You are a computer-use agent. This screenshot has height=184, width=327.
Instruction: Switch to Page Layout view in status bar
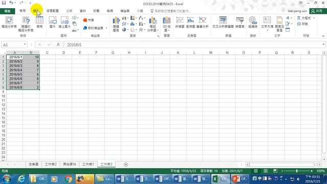click(x=266, y=171)
